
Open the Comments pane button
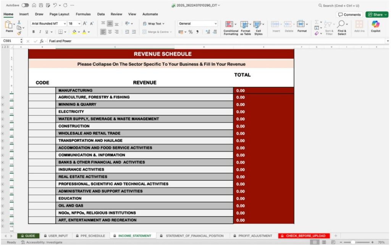pyautogui.click(x=349, y=15)
